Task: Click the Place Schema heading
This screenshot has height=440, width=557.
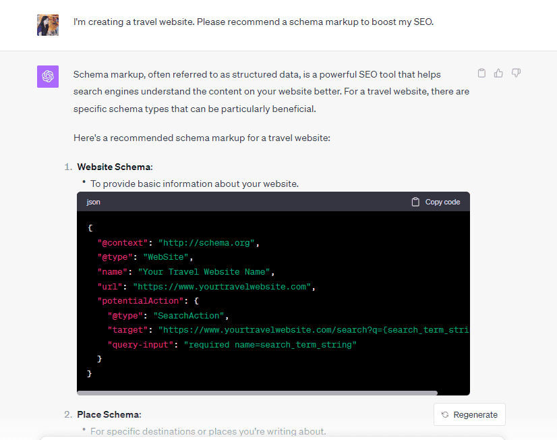Action: [109, 414]
